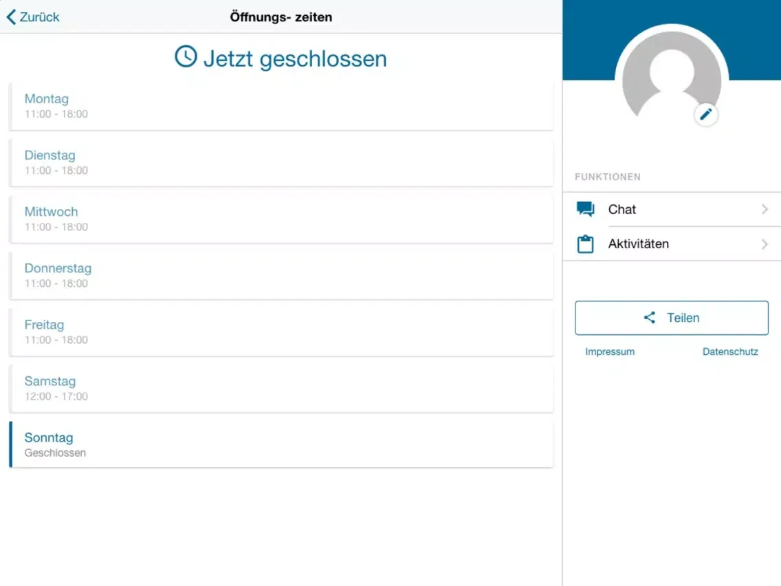Select the Dienstag opening hours row

[280, 162]
